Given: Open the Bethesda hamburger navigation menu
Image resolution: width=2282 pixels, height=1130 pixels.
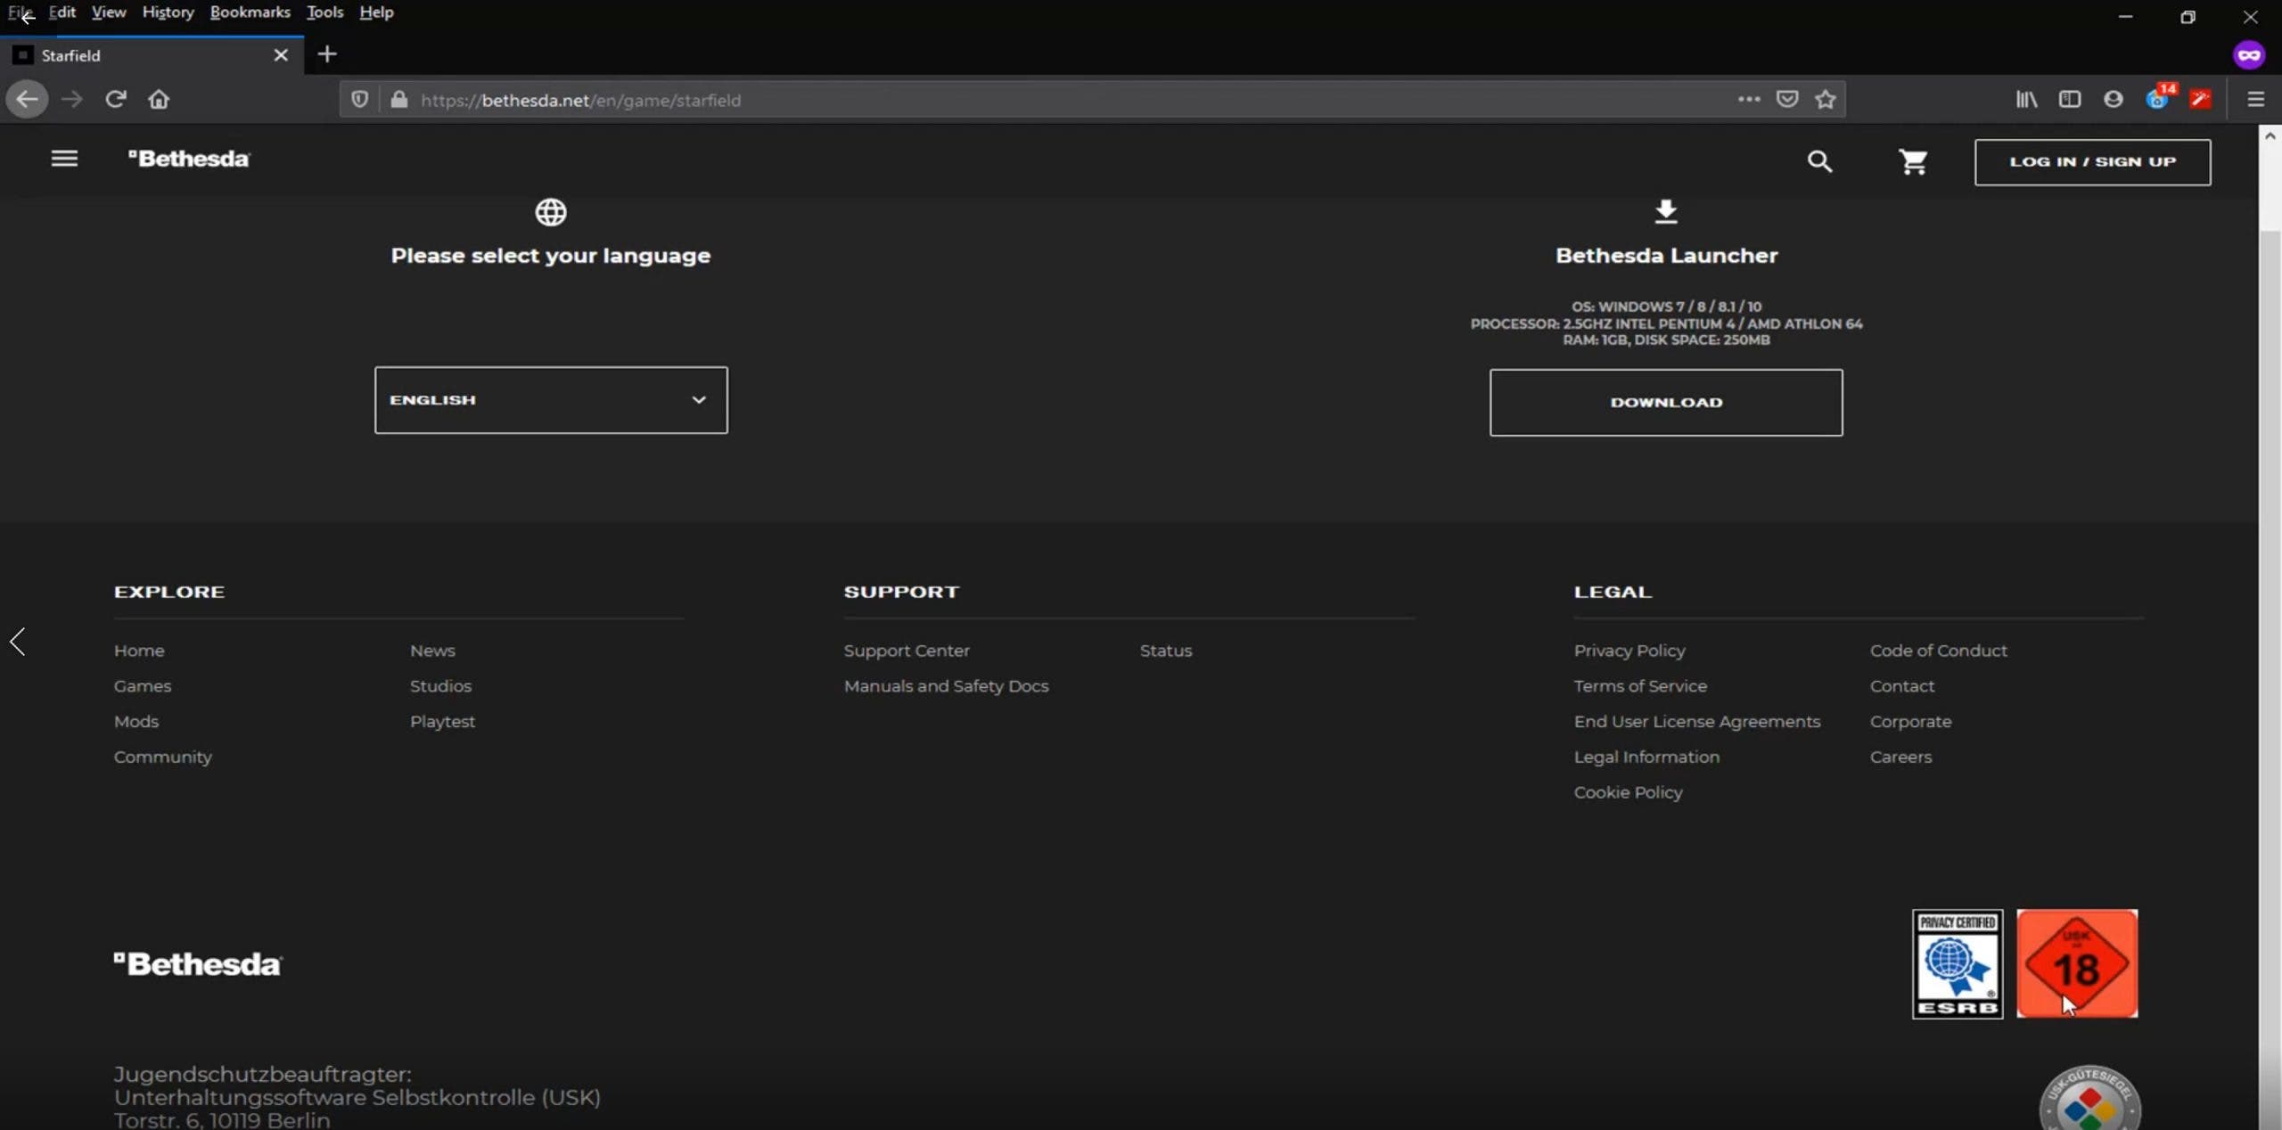Looking at the screenshot, I should (64, 159).
